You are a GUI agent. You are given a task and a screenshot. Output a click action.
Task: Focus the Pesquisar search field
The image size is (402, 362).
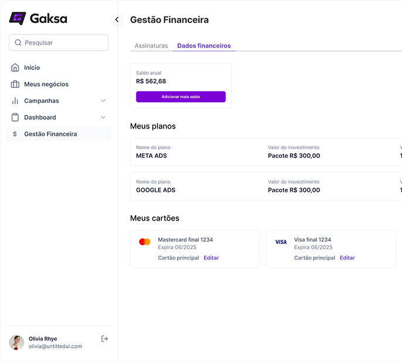(x=64, y=43)
